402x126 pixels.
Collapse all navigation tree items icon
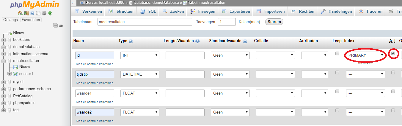tap(55, 26)
